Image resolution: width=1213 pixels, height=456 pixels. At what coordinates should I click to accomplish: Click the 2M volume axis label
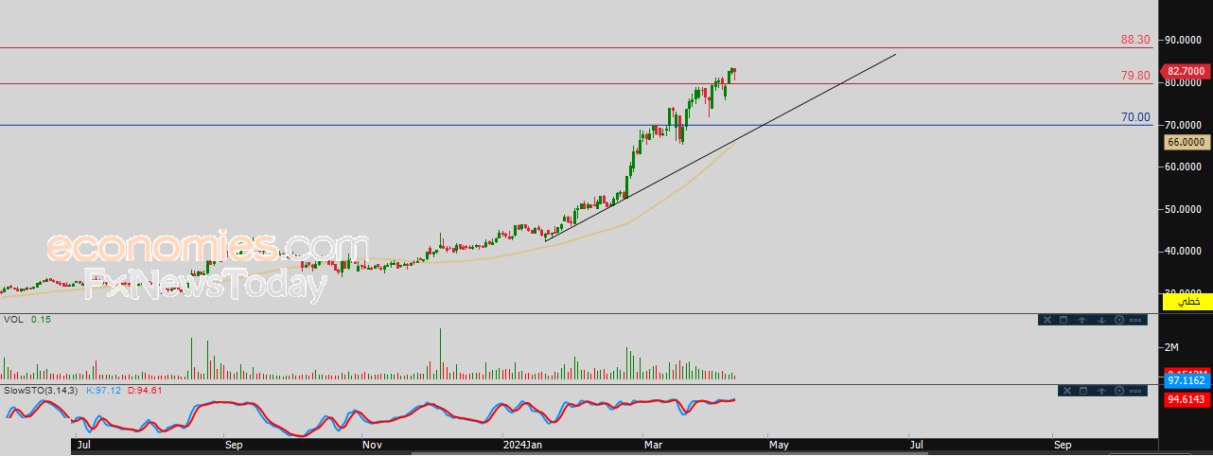[x=1171, y=347]
